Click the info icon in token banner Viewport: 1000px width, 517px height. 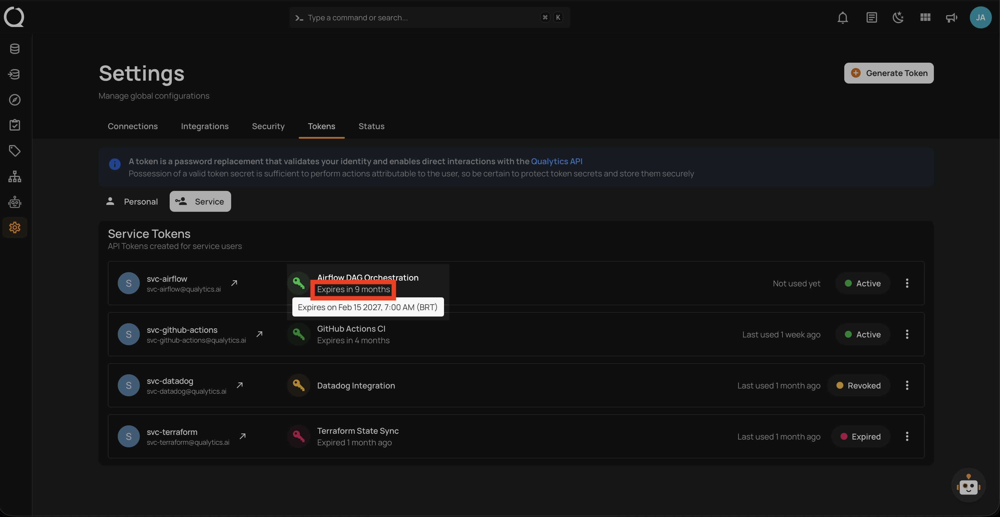pyautogui.click(x=115, y=164)
